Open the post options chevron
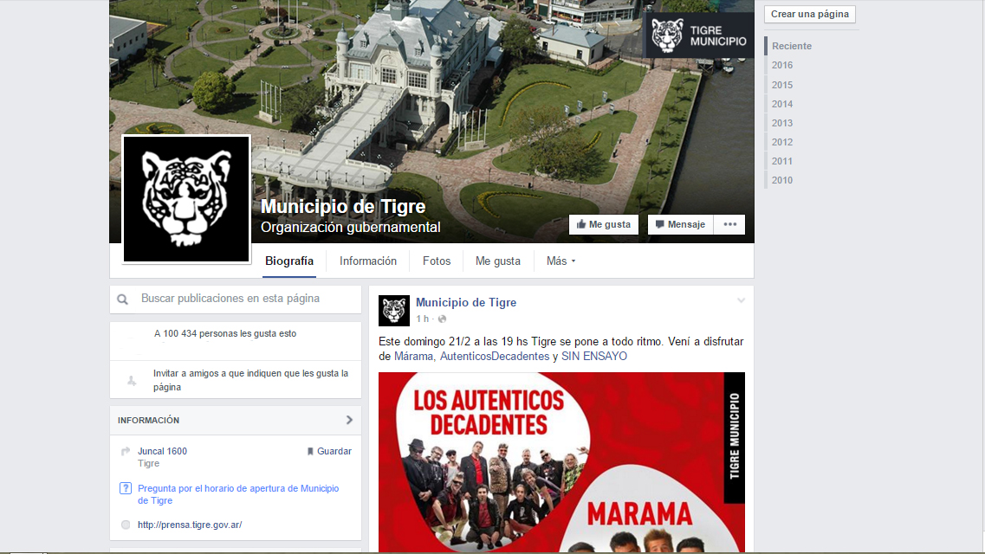985x554 pixels. 742,300
